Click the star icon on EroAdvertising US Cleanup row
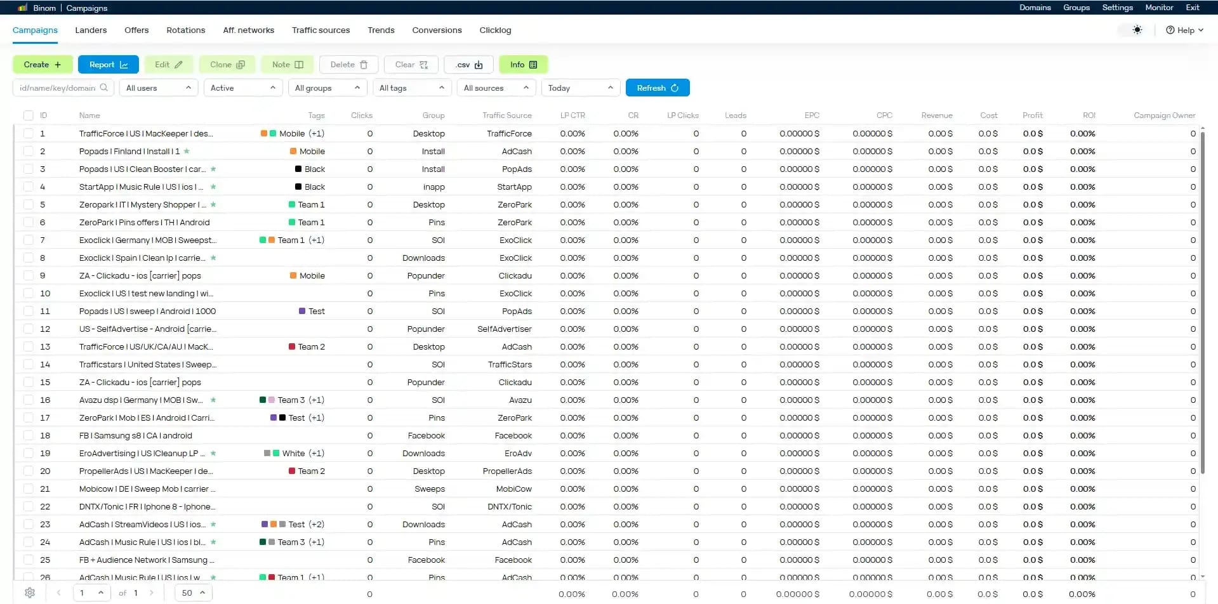 tap(213, 453)
